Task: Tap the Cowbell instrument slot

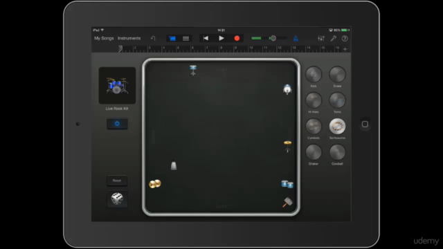Action: 337,152
